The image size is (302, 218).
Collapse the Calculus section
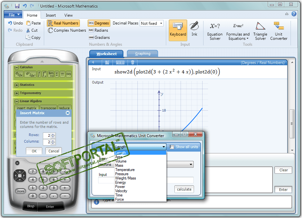point(17,68)
